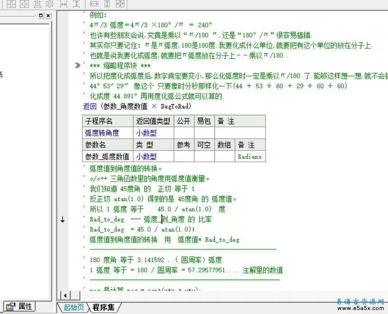Click the distribute horizontally bars icon

50,4
